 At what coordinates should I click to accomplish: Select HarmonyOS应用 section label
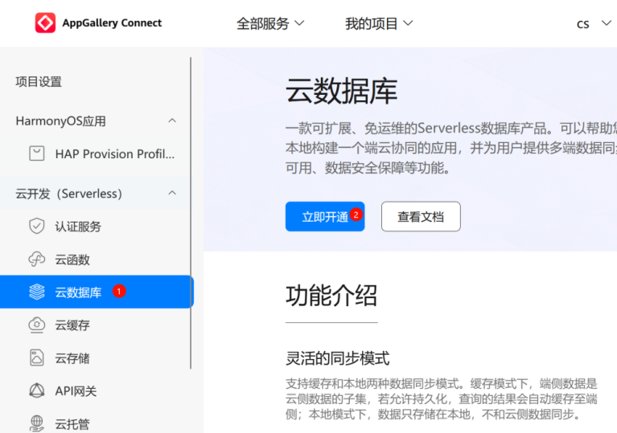[x=60, y=121]
